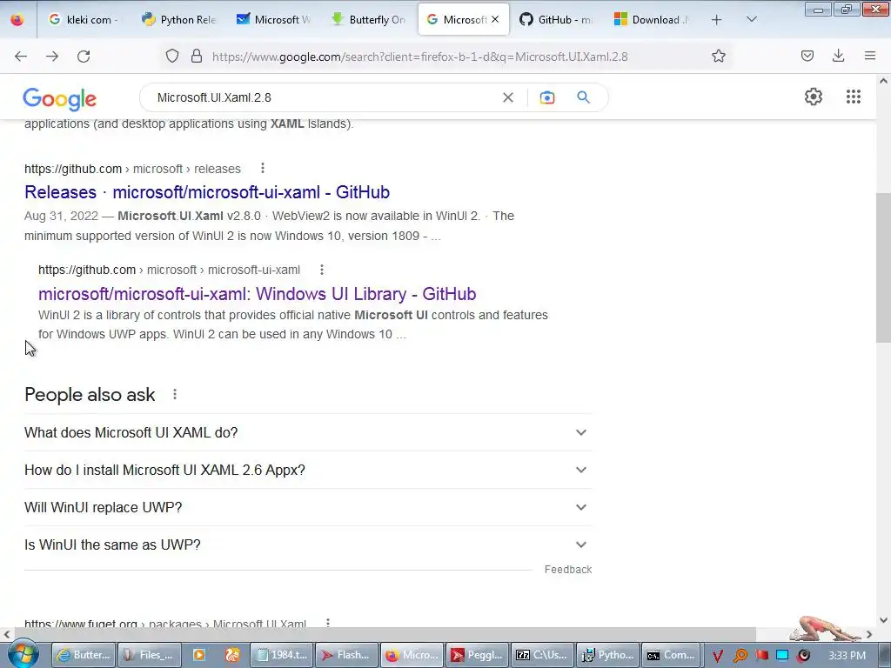891x668 pixels.
Task: Open more options for microsoft-ui-xaml result
Action: tap(322, 270)
